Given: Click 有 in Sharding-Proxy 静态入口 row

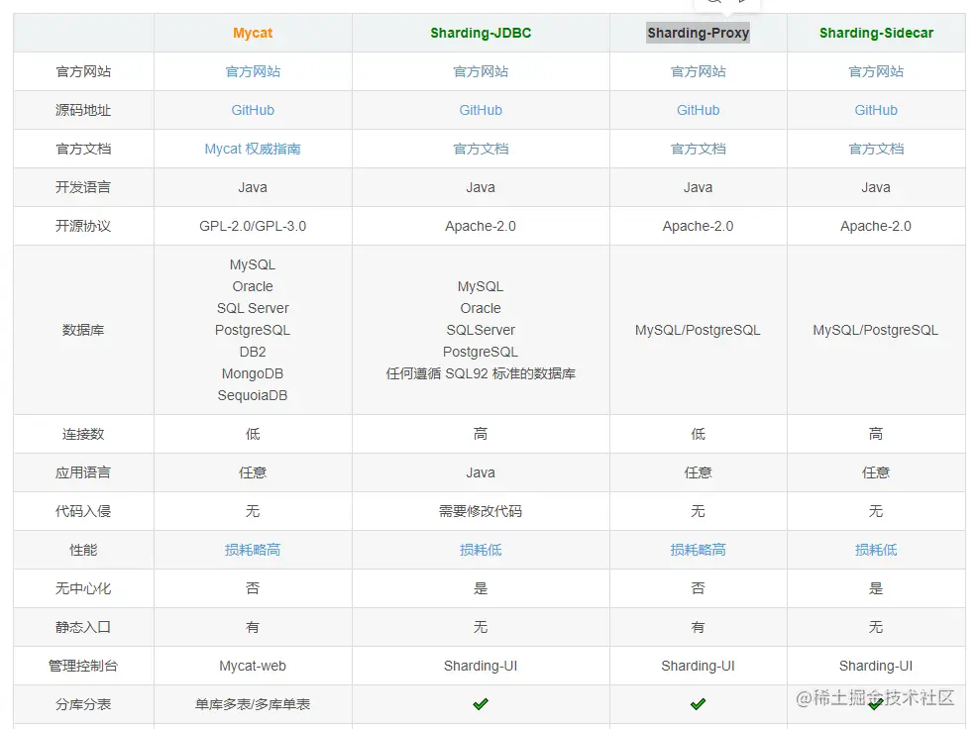Looking at the screenshot, I should coord(698,627).
